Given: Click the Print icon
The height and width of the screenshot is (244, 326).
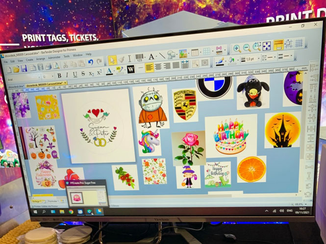Looking at the screenshot, I should [x=48, y=67].
